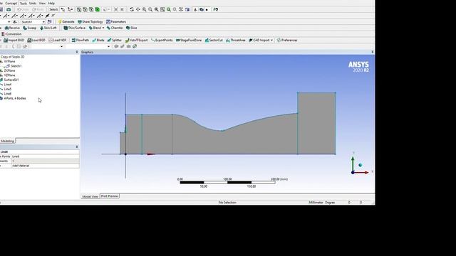This screenshot has width=456, height=256.
Task: Open the View menu
Action: tap(42, 3)
